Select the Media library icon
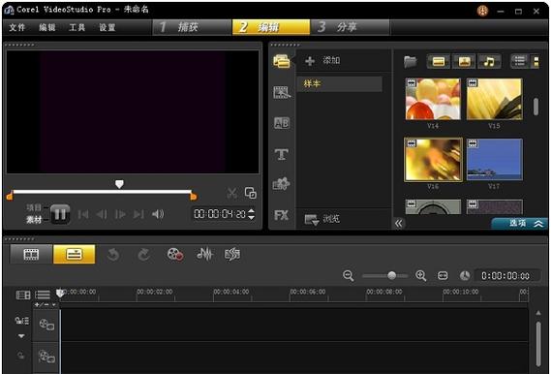Viewport: 551px width, 374px height. click(282, 61)
